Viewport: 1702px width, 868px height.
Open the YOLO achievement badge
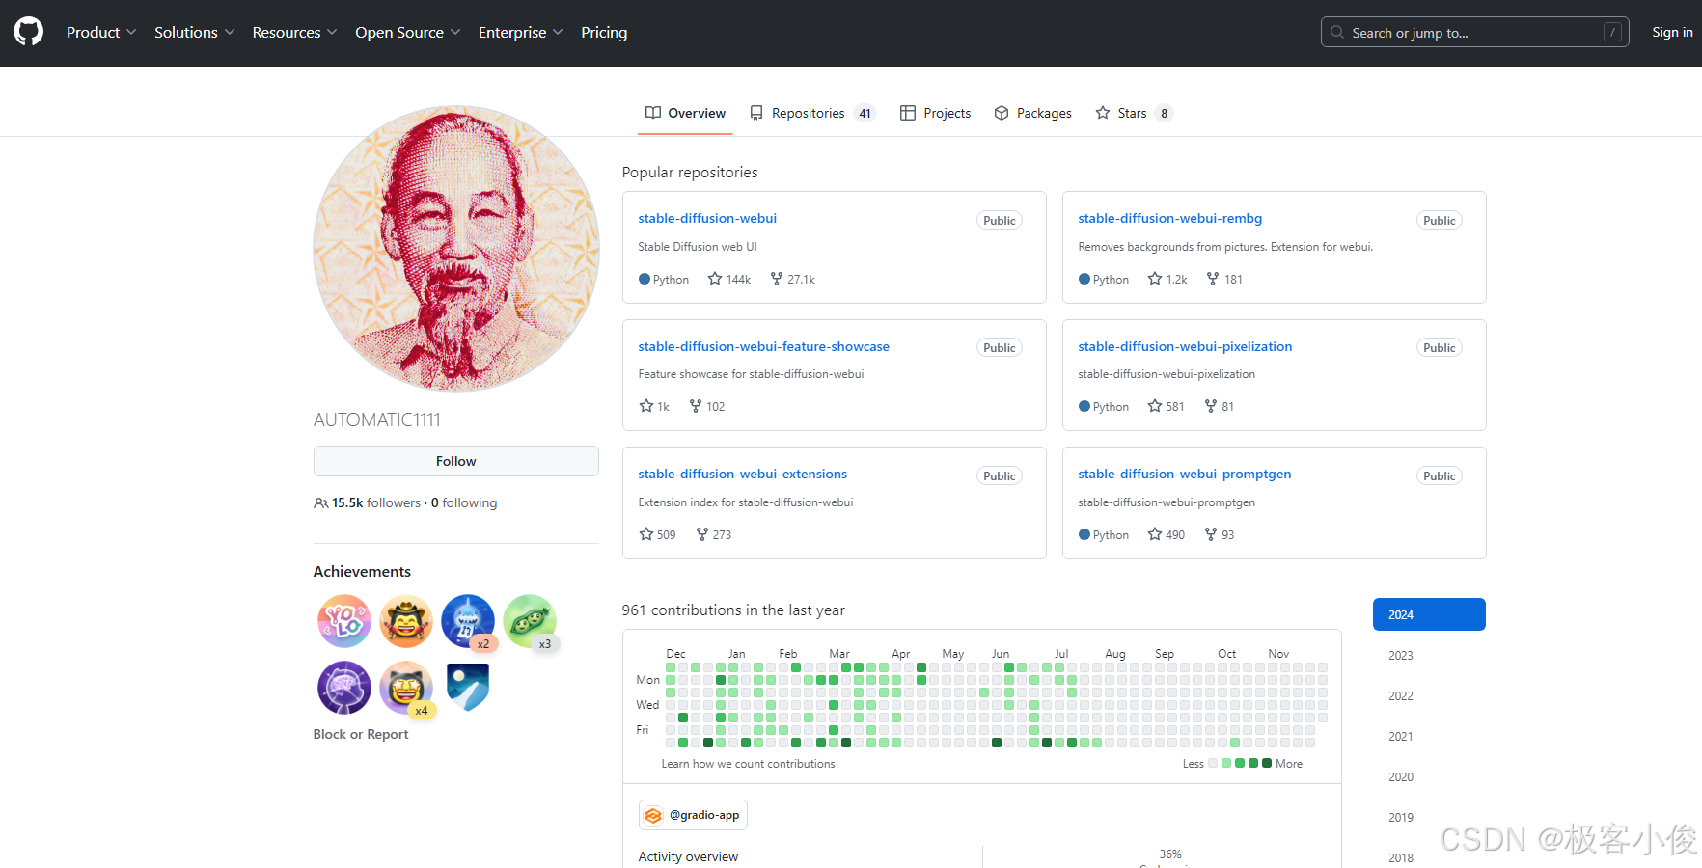(344, 621)
